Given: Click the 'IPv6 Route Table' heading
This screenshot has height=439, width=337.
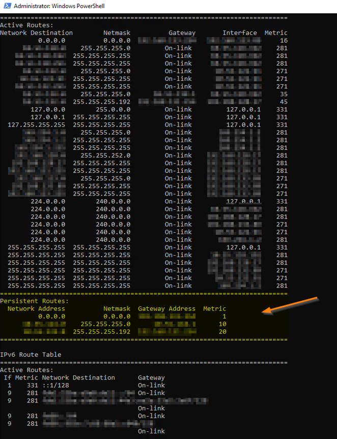Looking at the screenshot, I should click(x=31, y=355).
